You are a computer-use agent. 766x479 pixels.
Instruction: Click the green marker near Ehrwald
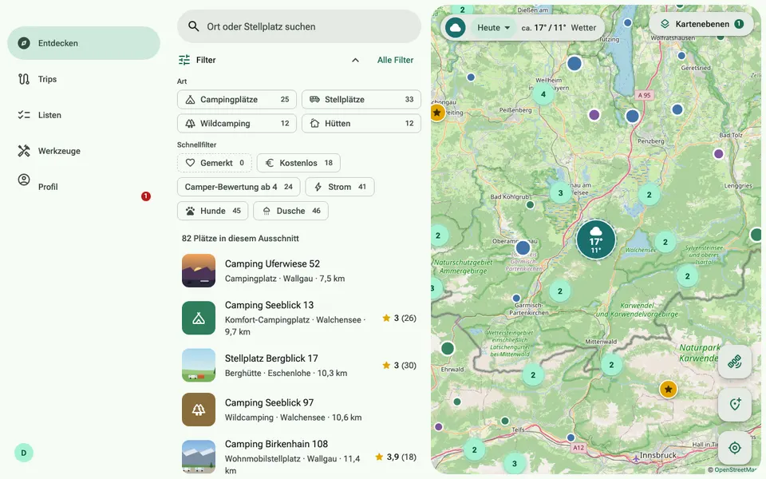coord(448,349)
